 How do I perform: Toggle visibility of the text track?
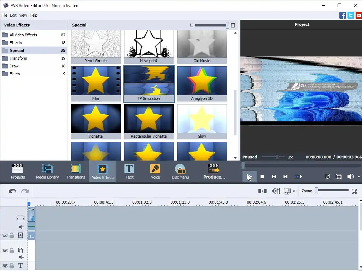coord(5,266)
